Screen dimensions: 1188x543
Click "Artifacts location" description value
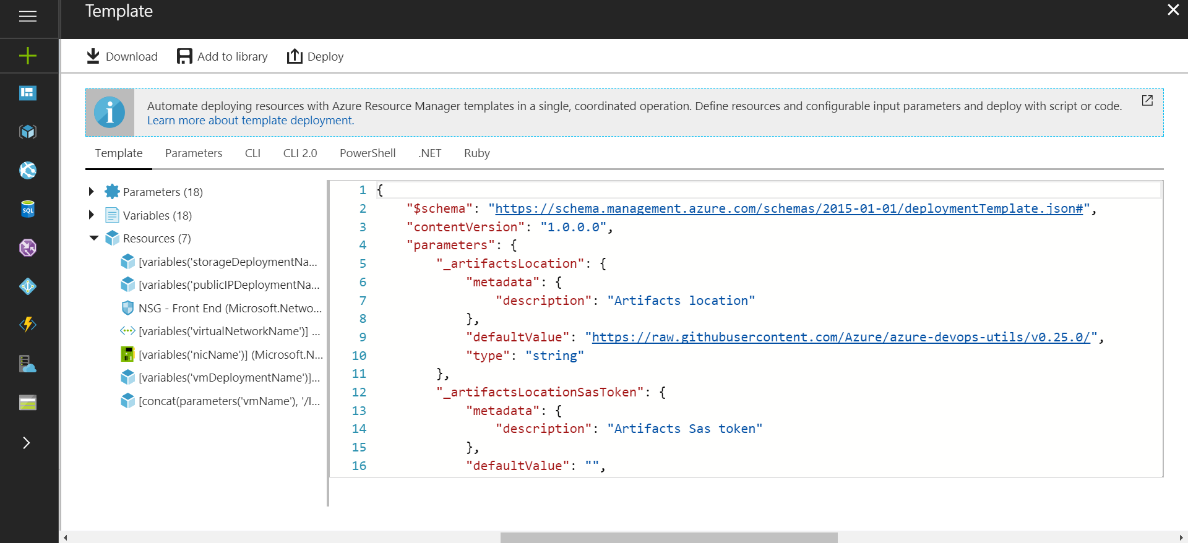[x=681, y=301]
